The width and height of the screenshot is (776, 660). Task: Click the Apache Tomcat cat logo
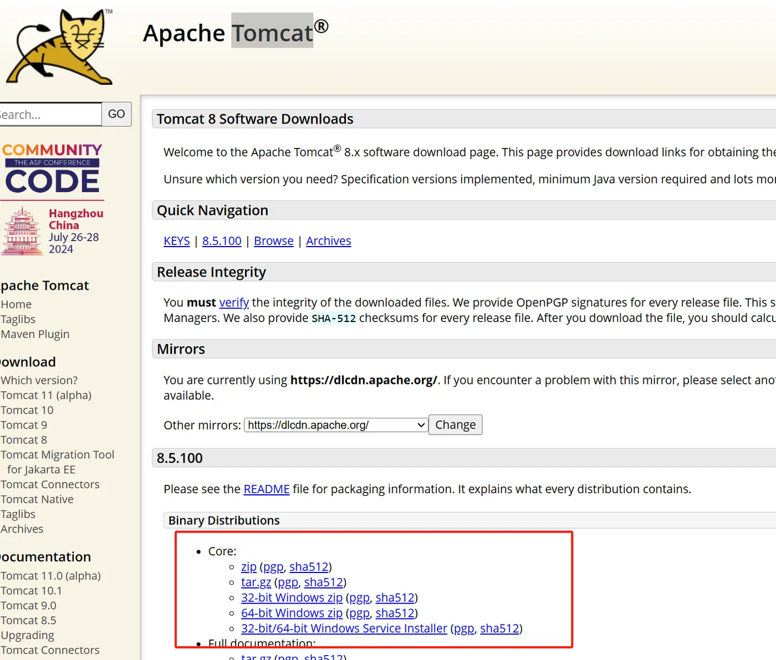point(59,47)
